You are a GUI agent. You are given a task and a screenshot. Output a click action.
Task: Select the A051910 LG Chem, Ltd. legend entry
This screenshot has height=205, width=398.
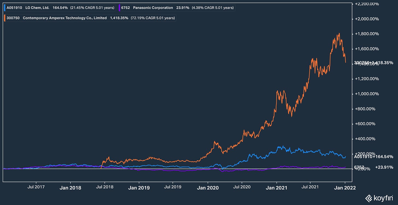point(60,8)
